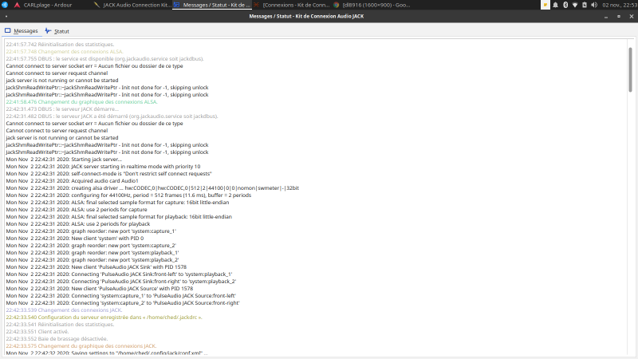Switch to JACK Audio Connection Kit taskbar window
This screenshot has width=638, height=359.
(132, 5)
